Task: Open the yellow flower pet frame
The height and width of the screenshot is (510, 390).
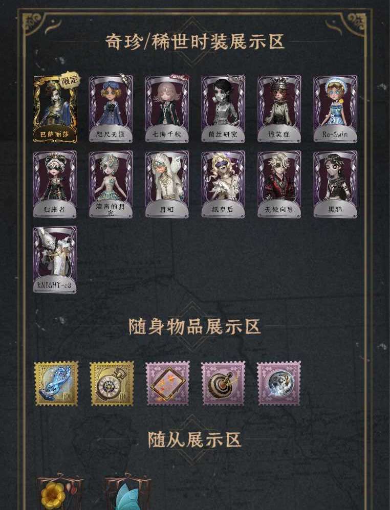Action: pos(59,492)
